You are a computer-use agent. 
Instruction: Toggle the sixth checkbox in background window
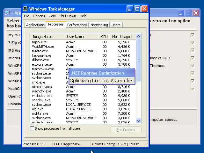click(192, 73)
